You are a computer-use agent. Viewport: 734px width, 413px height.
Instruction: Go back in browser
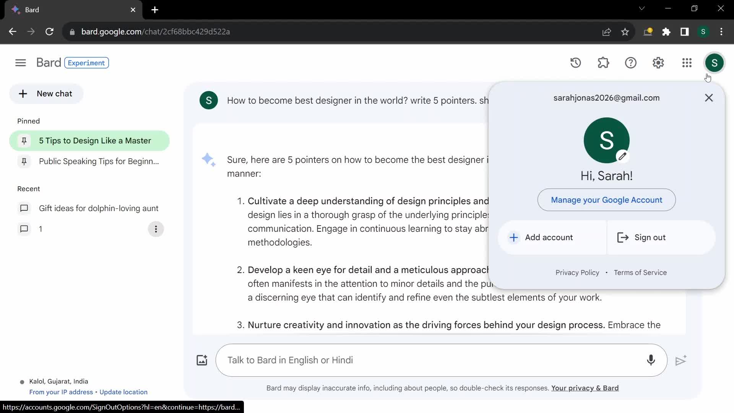tap(13, 32)
